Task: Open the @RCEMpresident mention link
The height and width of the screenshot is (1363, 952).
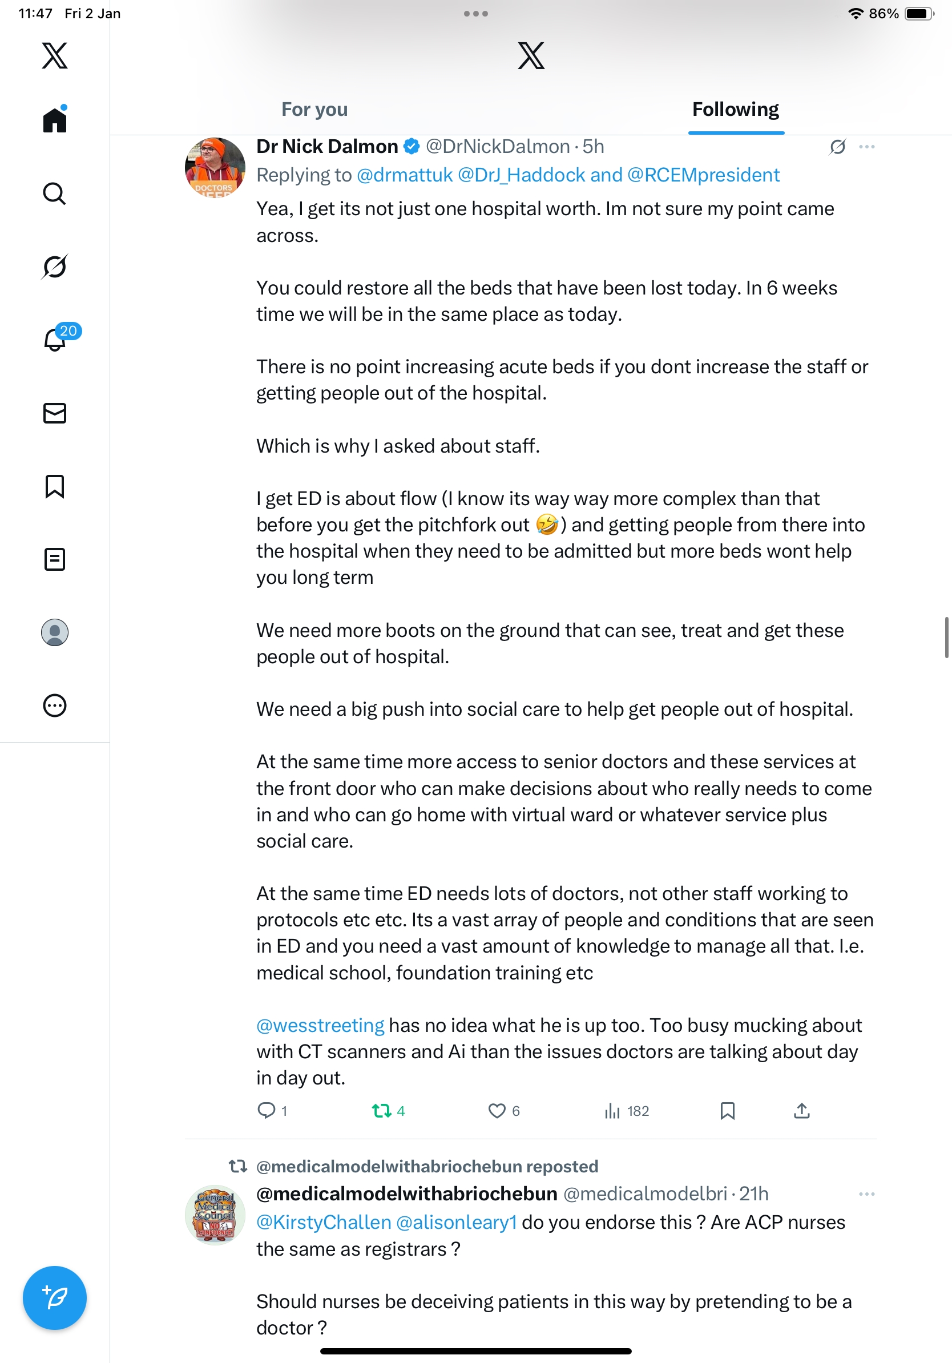Action: (x=703, y=175)
